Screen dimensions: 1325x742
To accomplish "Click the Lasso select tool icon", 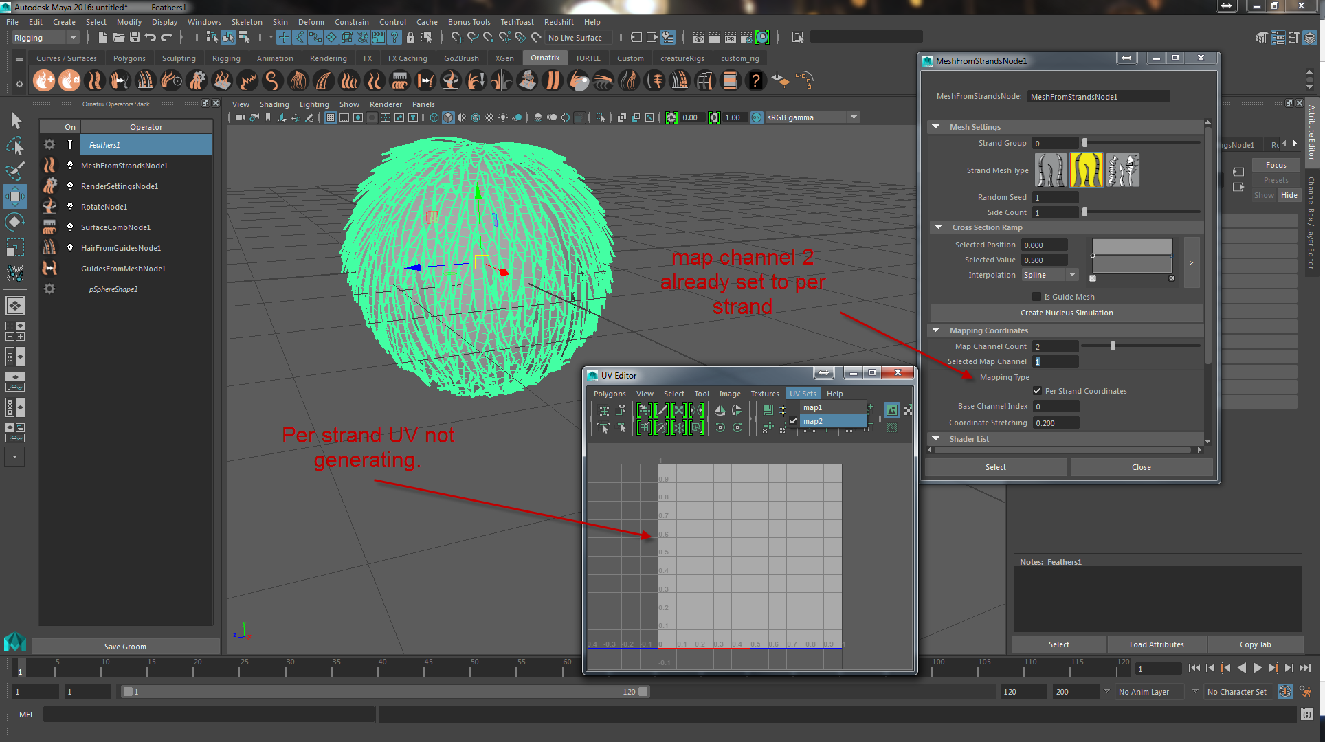I will (15, 146).
